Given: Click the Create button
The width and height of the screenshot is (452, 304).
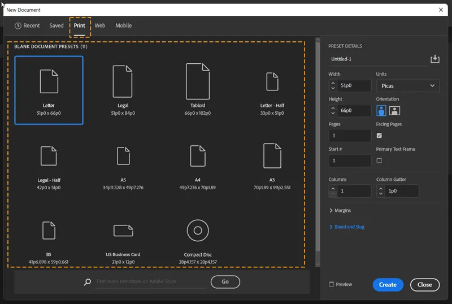Looking at the screenshot, I should 388,285.
